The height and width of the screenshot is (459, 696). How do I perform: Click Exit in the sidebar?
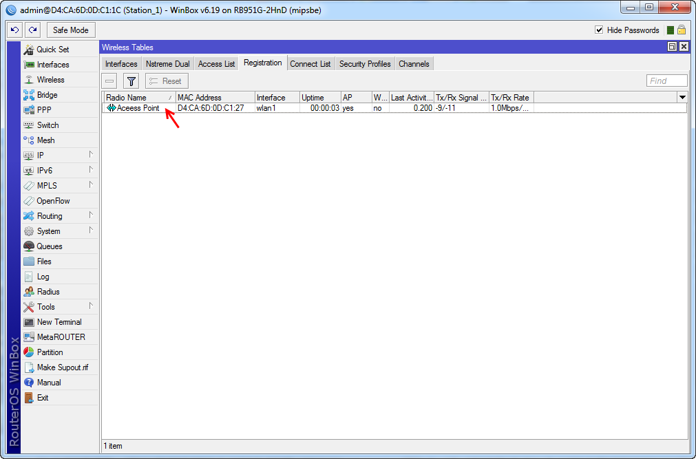tap(59, 398)
